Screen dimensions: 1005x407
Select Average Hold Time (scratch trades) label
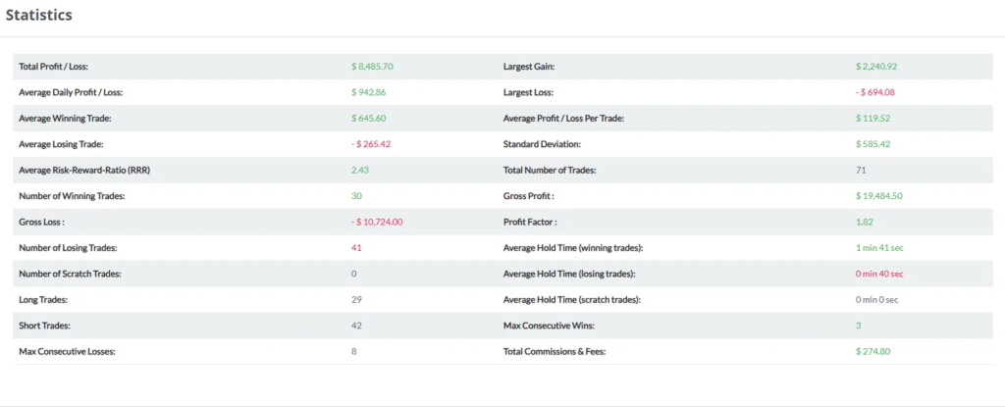coord(572,299)
